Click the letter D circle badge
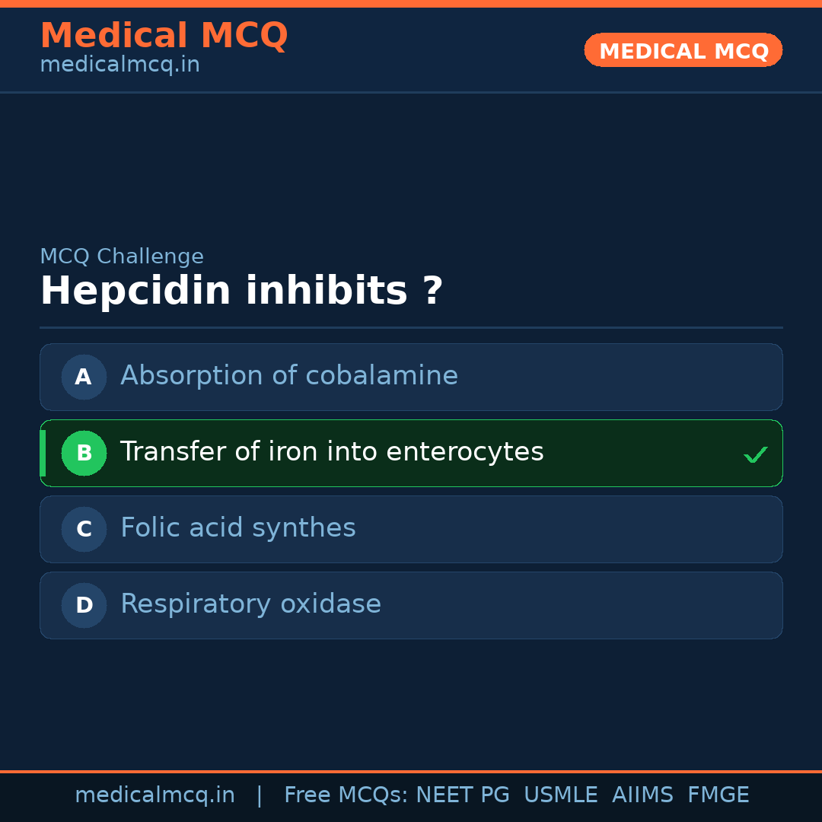 84,605
